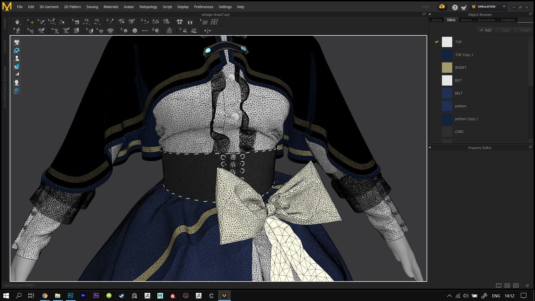Switch to split 3D/2D window layout

498,285
